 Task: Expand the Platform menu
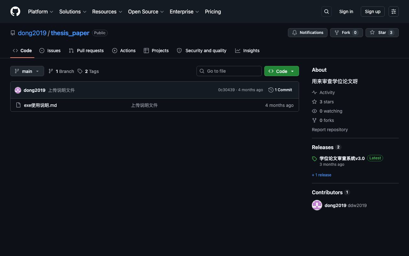pos(41,12)
